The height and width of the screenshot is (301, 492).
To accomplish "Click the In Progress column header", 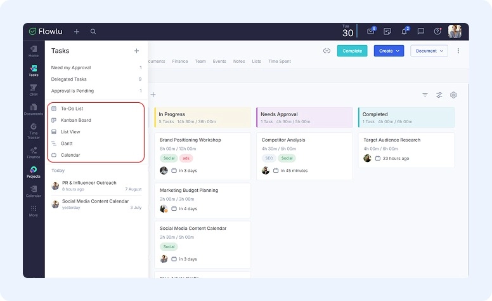I will pyautogui.click(x=203, y=117).
